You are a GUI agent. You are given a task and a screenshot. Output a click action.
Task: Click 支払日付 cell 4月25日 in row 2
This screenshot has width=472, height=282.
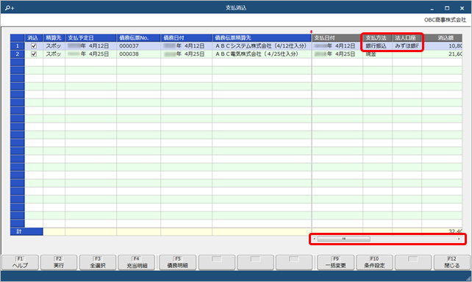(337, 54)
